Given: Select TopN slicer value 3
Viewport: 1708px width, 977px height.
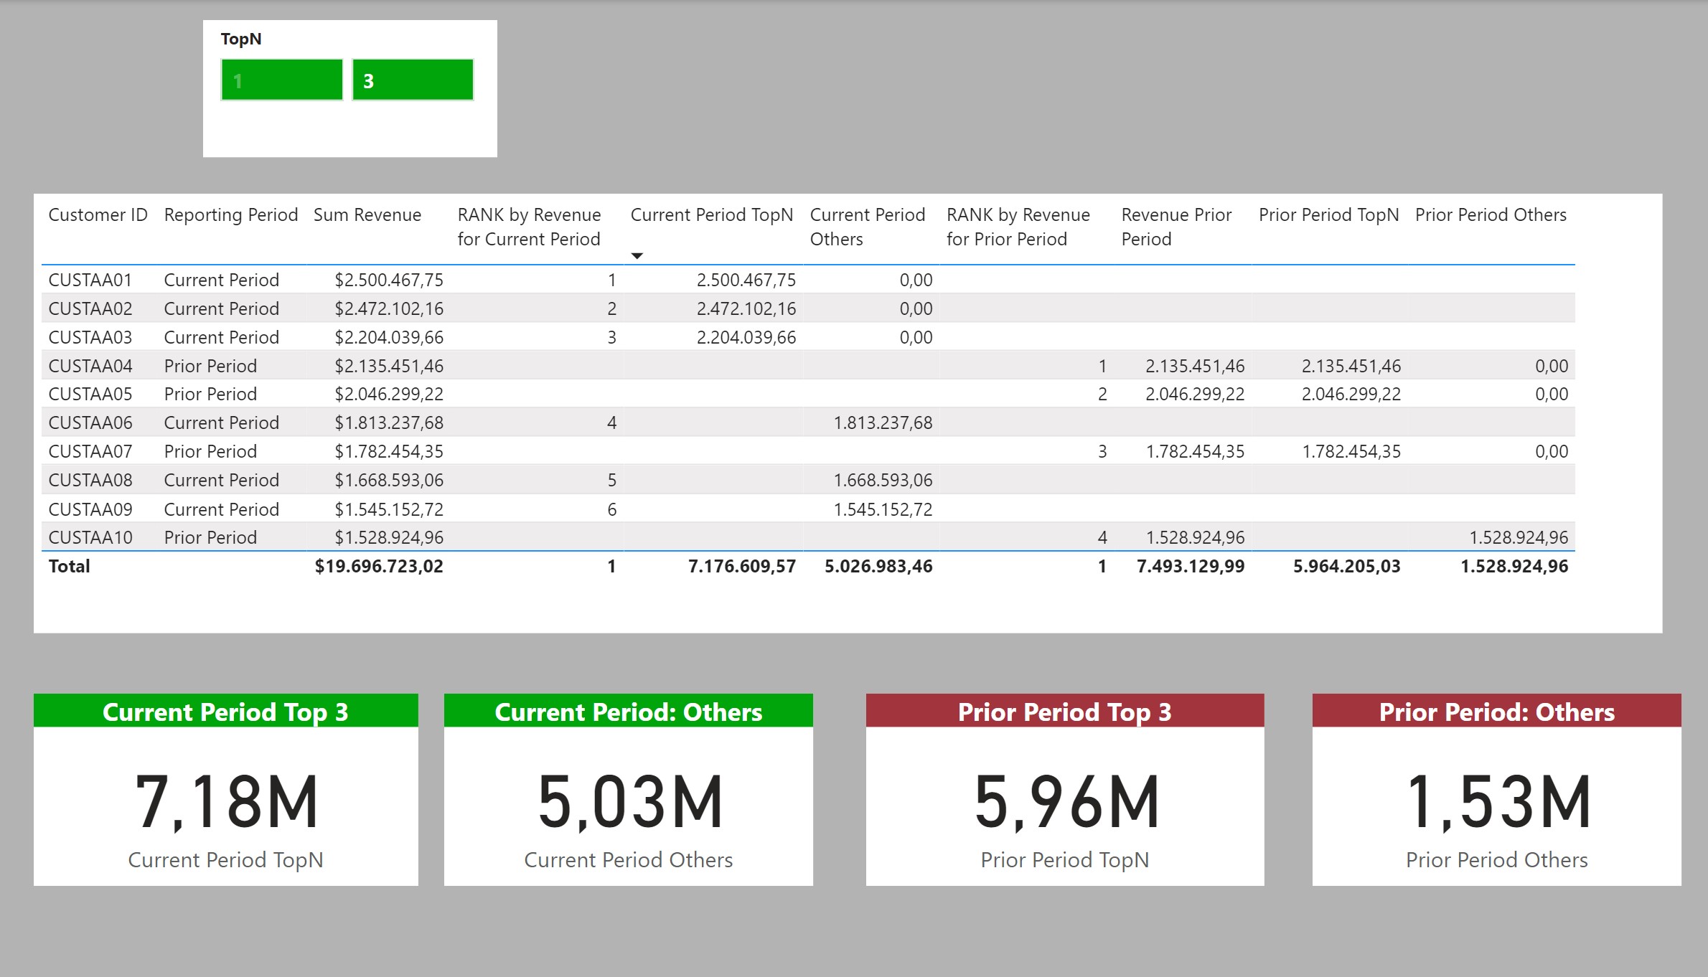Looking at the screenshot, I should 413,80.
